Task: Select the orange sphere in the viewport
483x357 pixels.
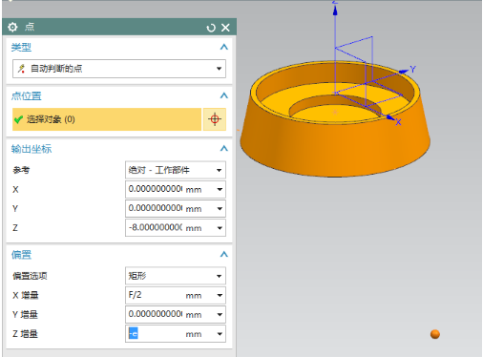Action: tap(434, 334)
